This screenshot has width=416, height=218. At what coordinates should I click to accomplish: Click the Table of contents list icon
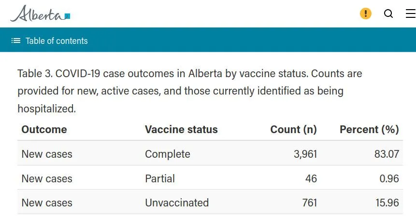[x=16, y=41]
